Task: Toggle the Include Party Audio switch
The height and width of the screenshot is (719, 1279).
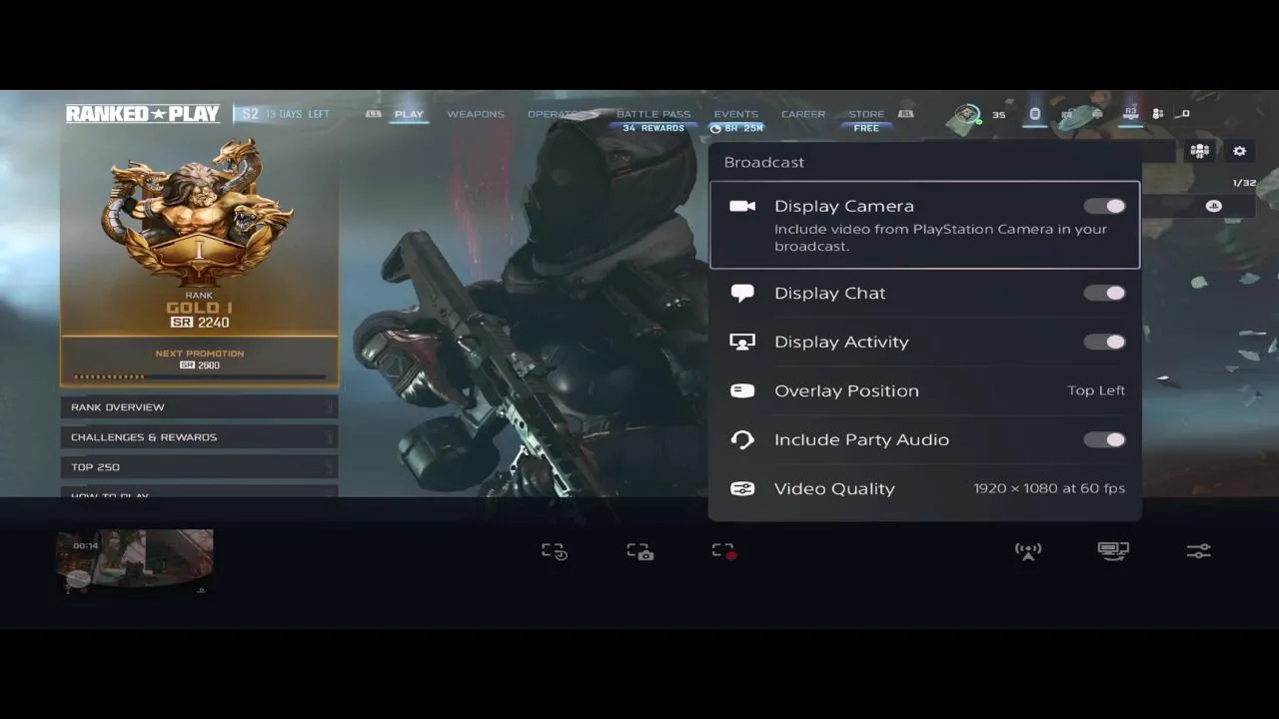Action: pyautogui.click(x=1104, y=439)
